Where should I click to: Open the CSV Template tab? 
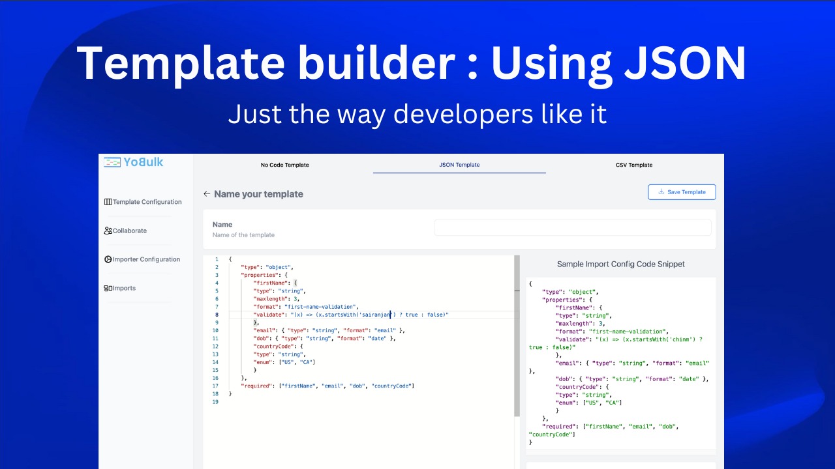(633, 165)
